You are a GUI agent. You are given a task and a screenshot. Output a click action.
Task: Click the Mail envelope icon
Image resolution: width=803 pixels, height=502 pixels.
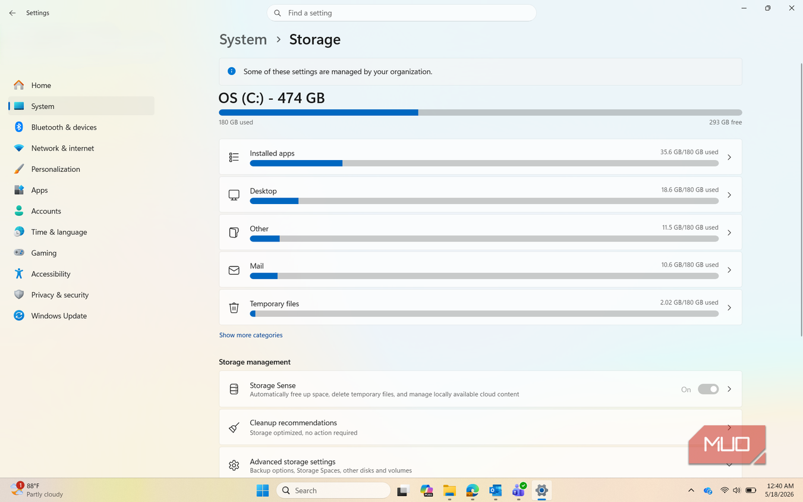[x=234, y=270]
